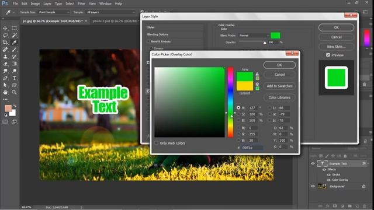Select the Clone Stamp tool
This screenshot has height=210, width=374.
tap(5, 57)
